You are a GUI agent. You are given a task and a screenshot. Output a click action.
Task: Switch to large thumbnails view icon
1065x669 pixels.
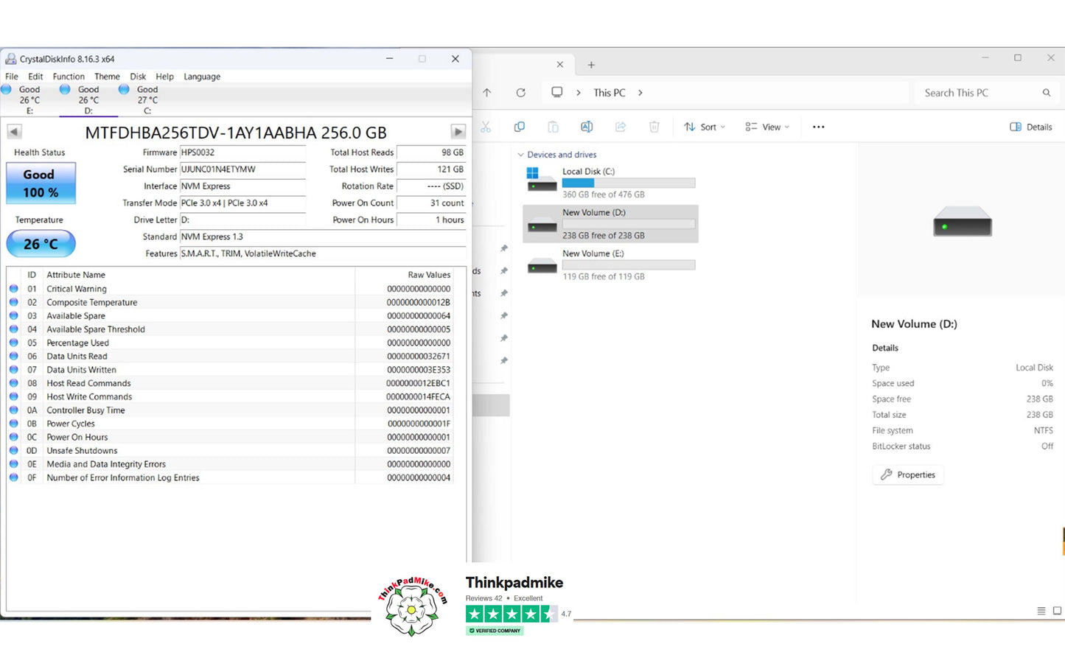point(1058,611)
